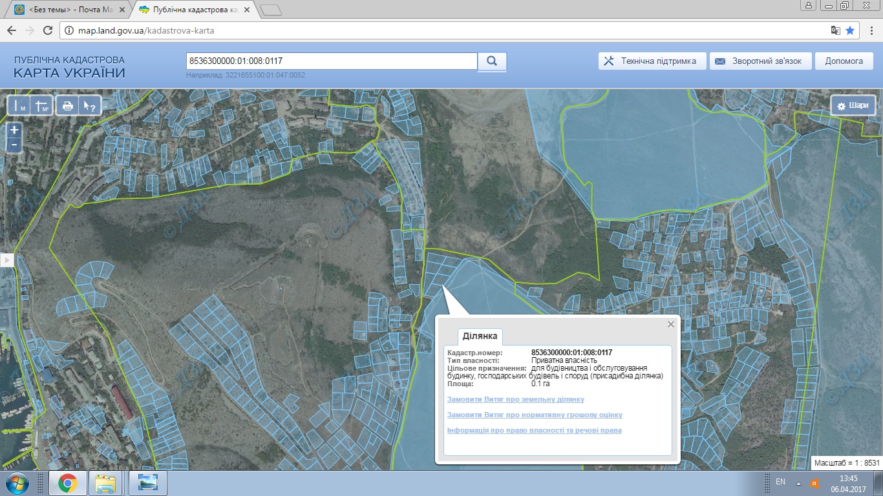Image resolution: width=883 pixels, height=496 pixels.
Task: Select the distance measurement tool
Action: [19, 106]
